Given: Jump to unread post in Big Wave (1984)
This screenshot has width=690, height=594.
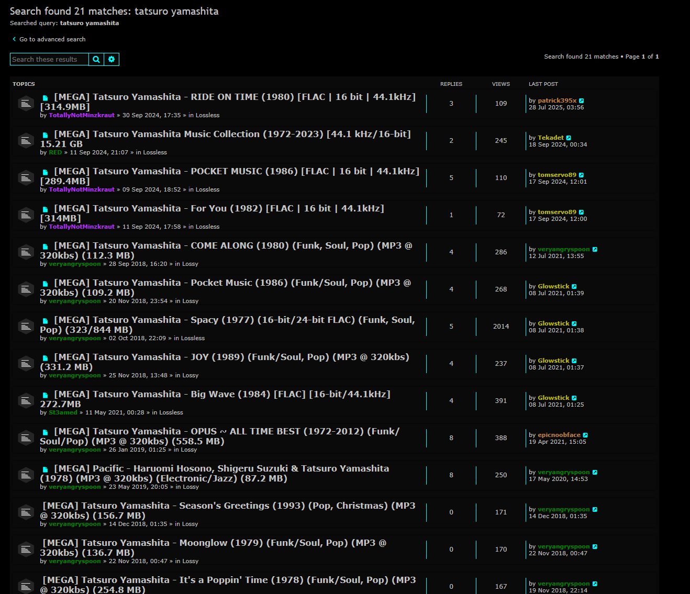Looking at the screenshot, I should point(46,395).
